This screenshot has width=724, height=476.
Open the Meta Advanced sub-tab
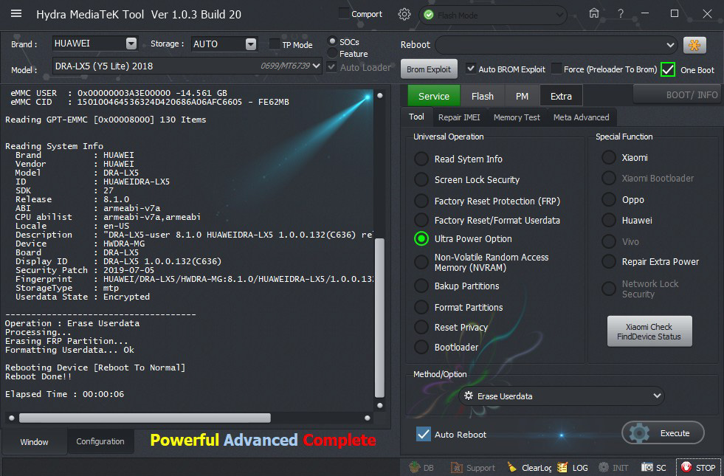[582, 117]
